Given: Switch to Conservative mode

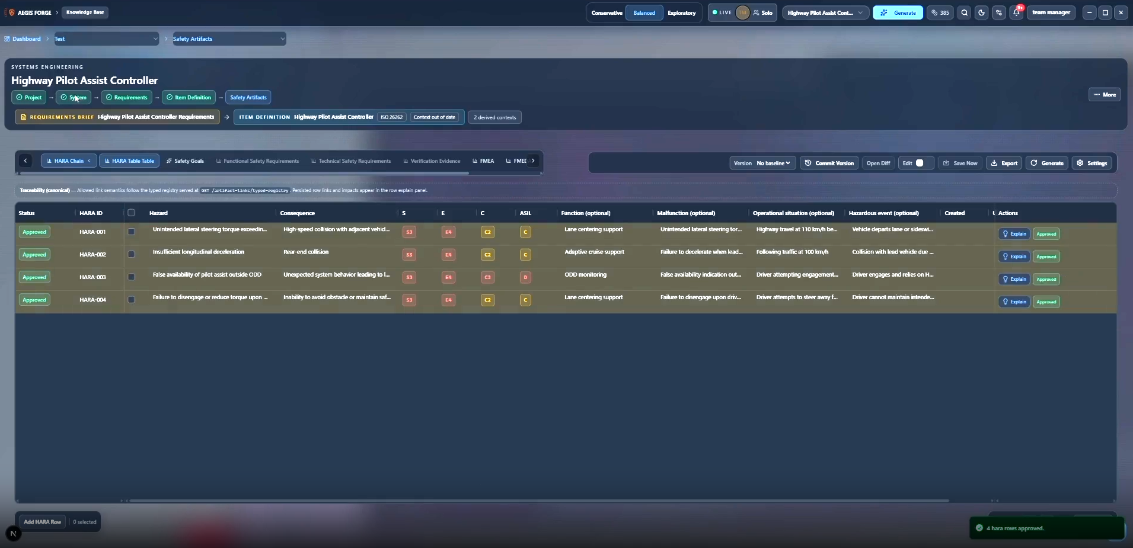Looking at the screenshot, I should click(x=607, y=12).
